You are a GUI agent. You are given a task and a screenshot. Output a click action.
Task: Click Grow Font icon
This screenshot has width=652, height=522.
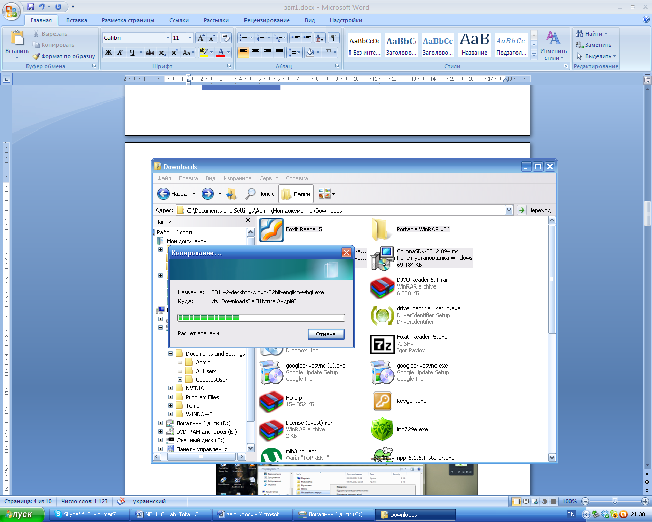(x=201, y=38)
